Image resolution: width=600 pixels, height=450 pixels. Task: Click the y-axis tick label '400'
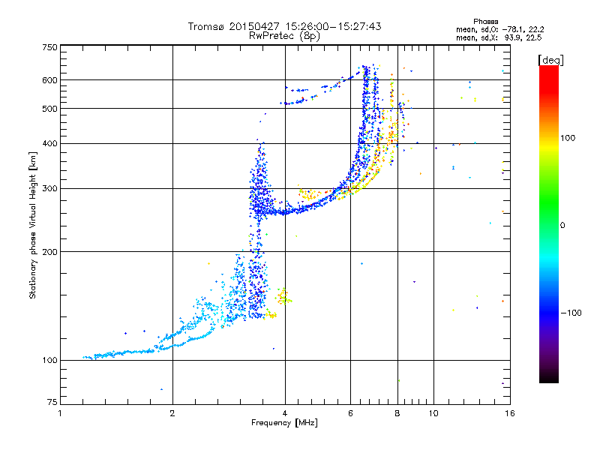pos(50,144)
